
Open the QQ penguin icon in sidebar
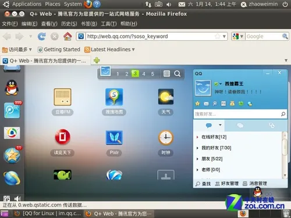pos(12,88)
